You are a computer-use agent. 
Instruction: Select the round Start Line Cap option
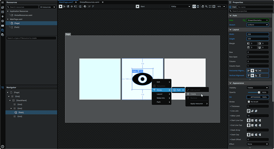(x=256, y=120)
